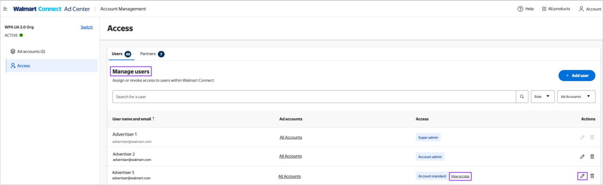This screenshot has height=185, width=603.
Task: Click the Super admin badge
Action: (428, 137)
